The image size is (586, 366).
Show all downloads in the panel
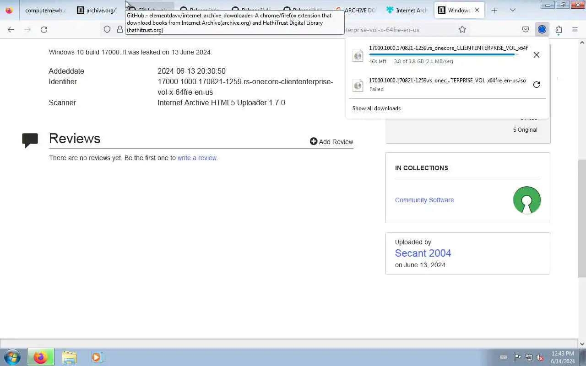click(x=376, y=108)
